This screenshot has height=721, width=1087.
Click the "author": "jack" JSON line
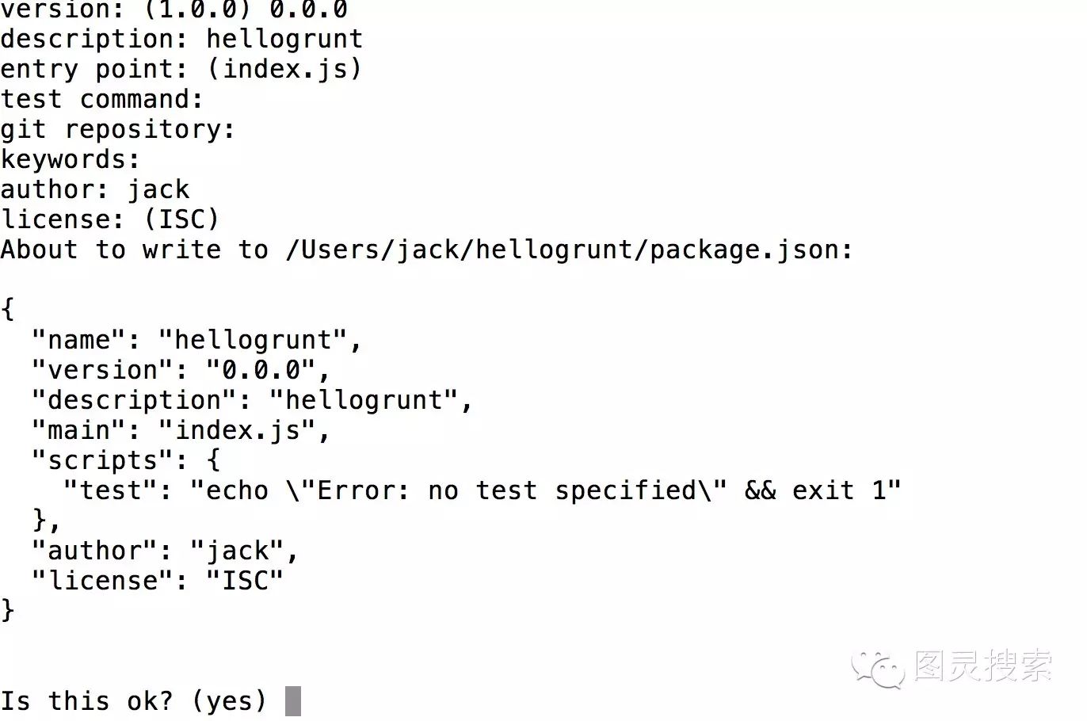click(x=165, y=551)
